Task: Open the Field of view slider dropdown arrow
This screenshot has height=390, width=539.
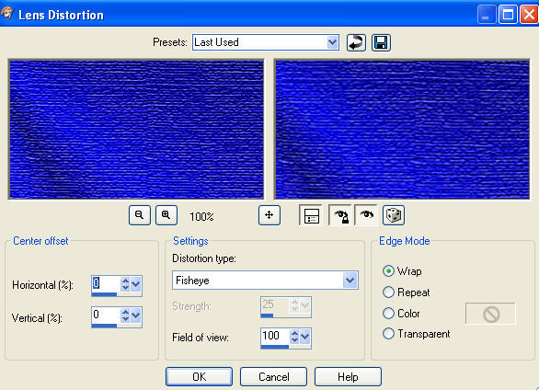Action: pos(305,337)
